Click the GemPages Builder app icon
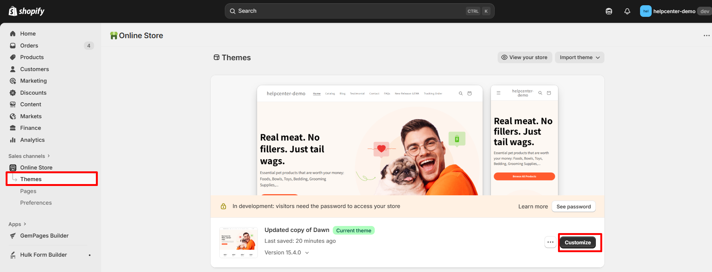 13,236
